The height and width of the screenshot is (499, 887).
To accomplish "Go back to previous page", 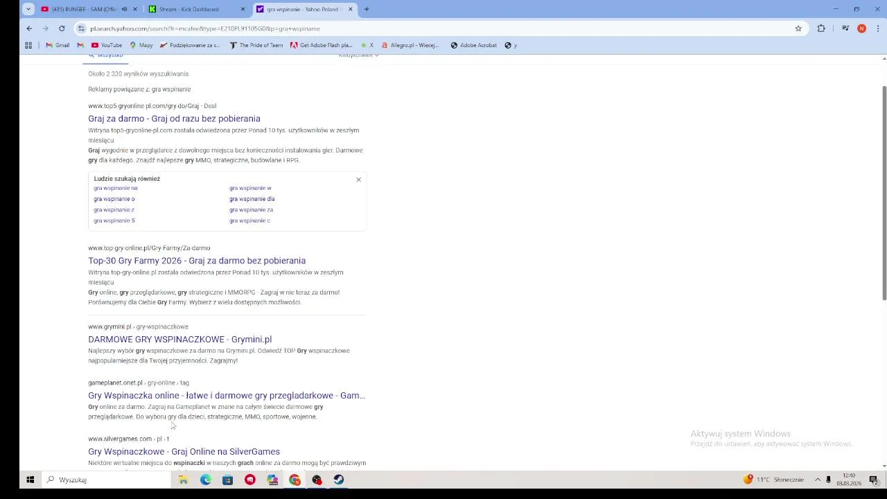I will tap(29, 28).
